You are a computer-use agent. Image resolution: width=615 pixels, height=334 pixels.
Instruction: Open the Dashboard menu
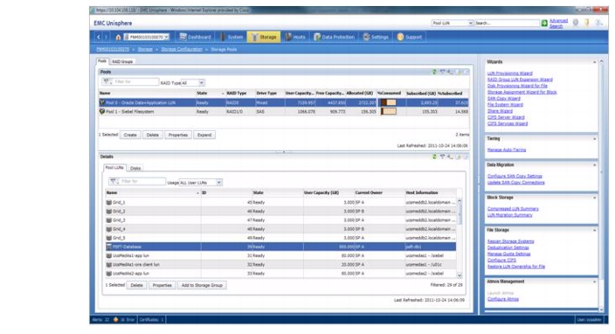tap(195, 37)
